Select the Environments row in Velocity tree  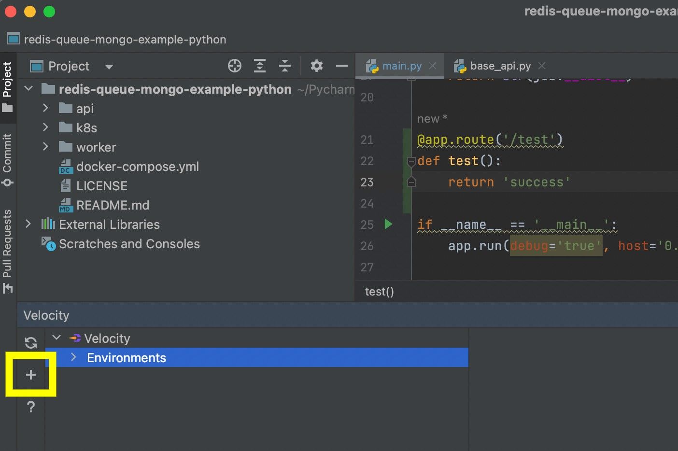point(257,357)
